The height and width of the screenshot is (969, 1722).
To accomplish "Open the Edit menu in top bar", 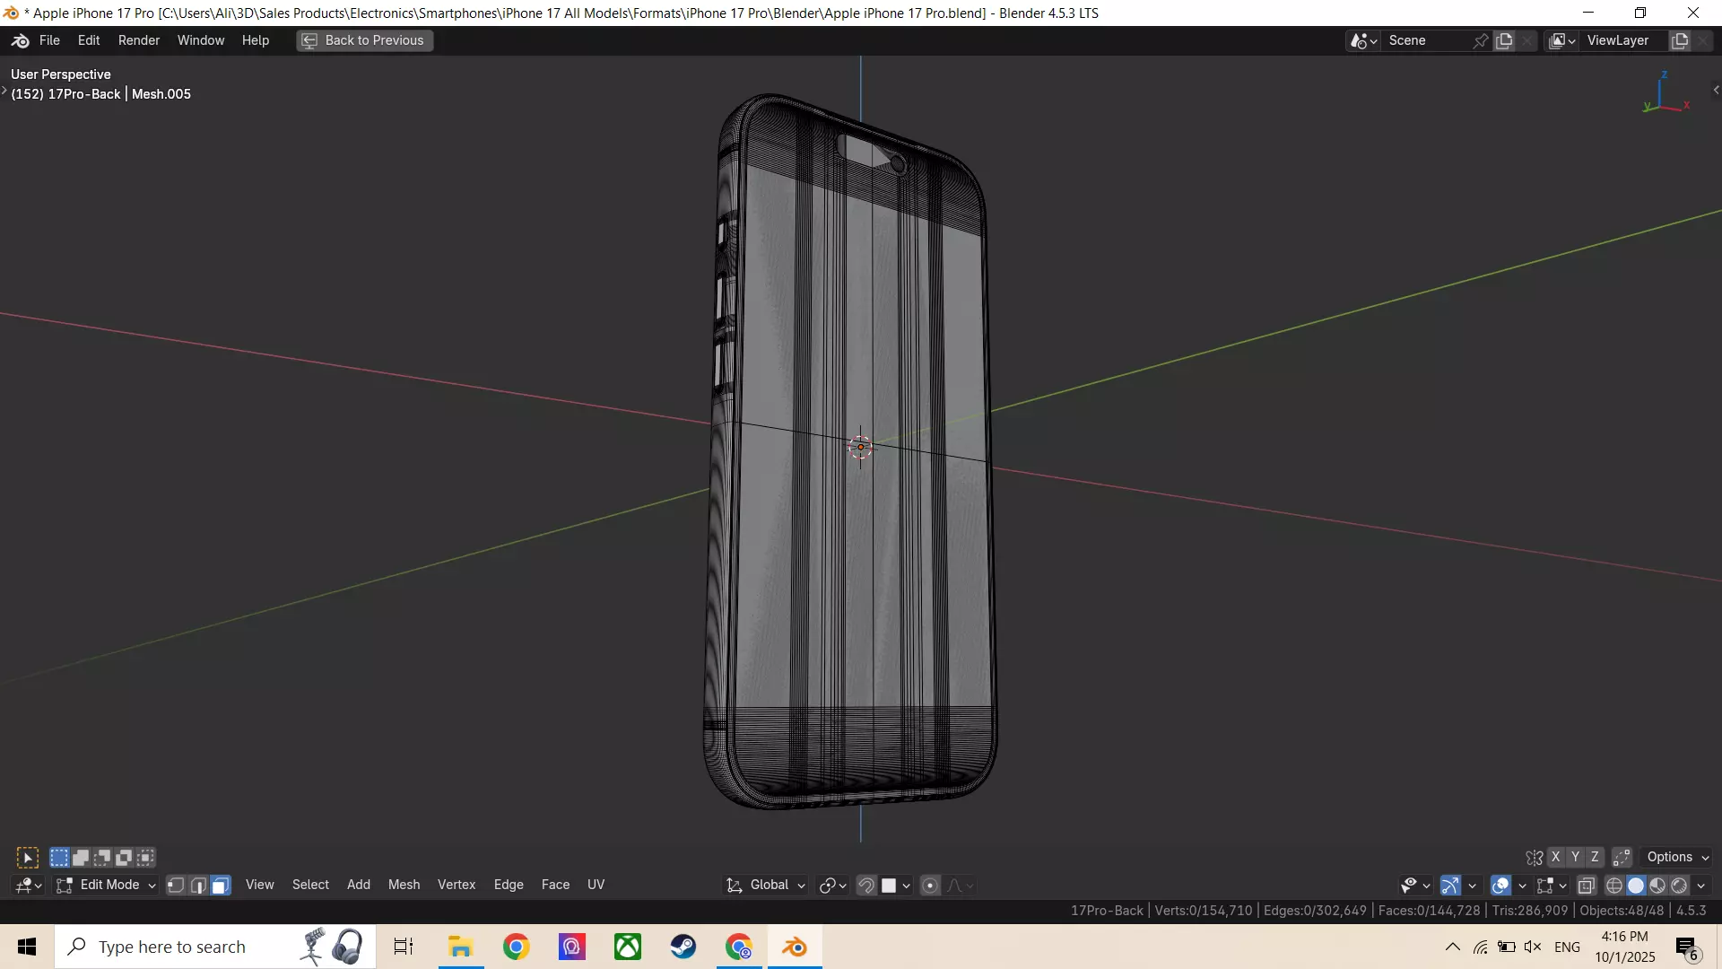I will pos(89,40).
